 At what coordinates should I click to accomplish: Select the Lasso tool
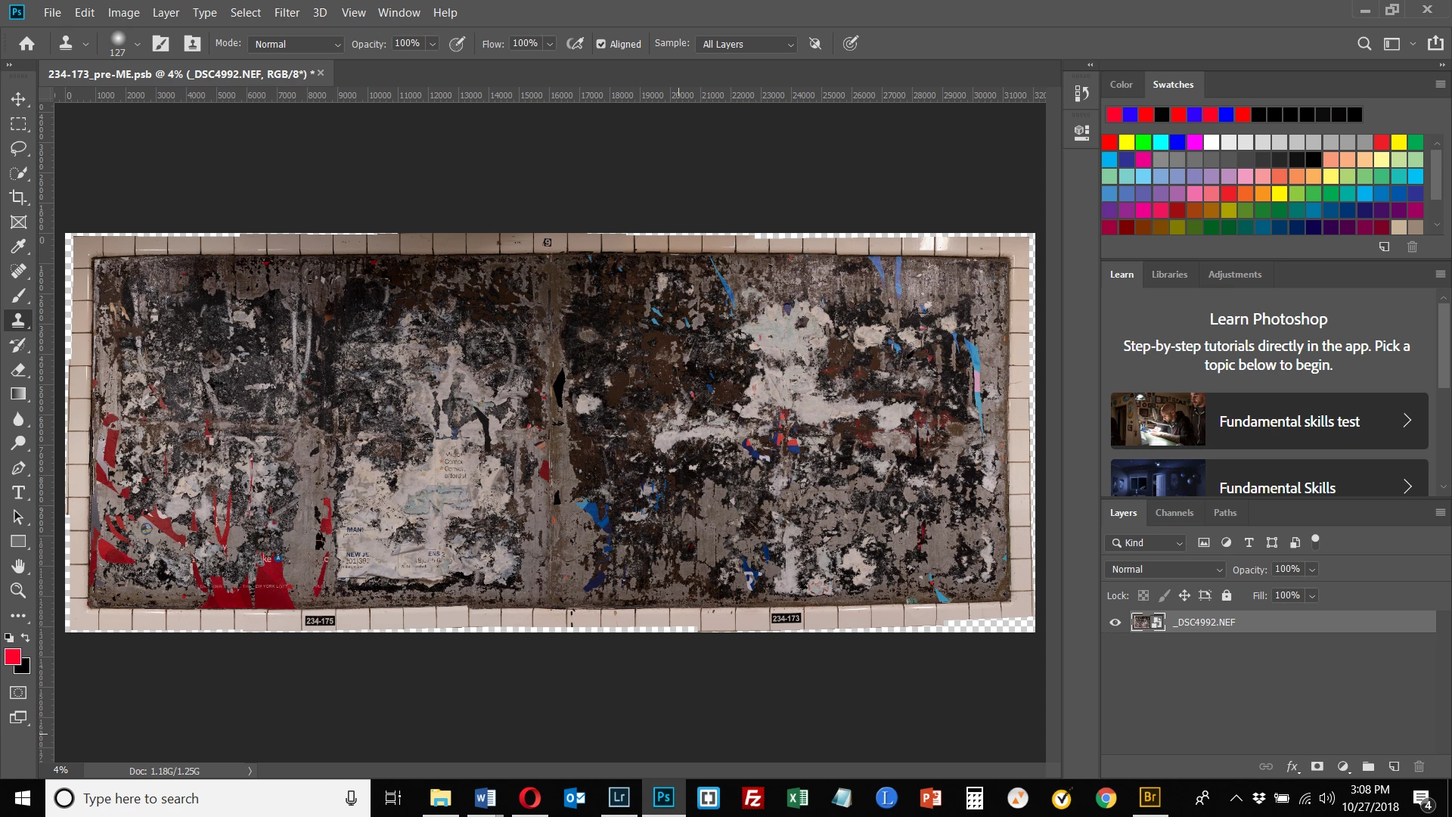18,148
